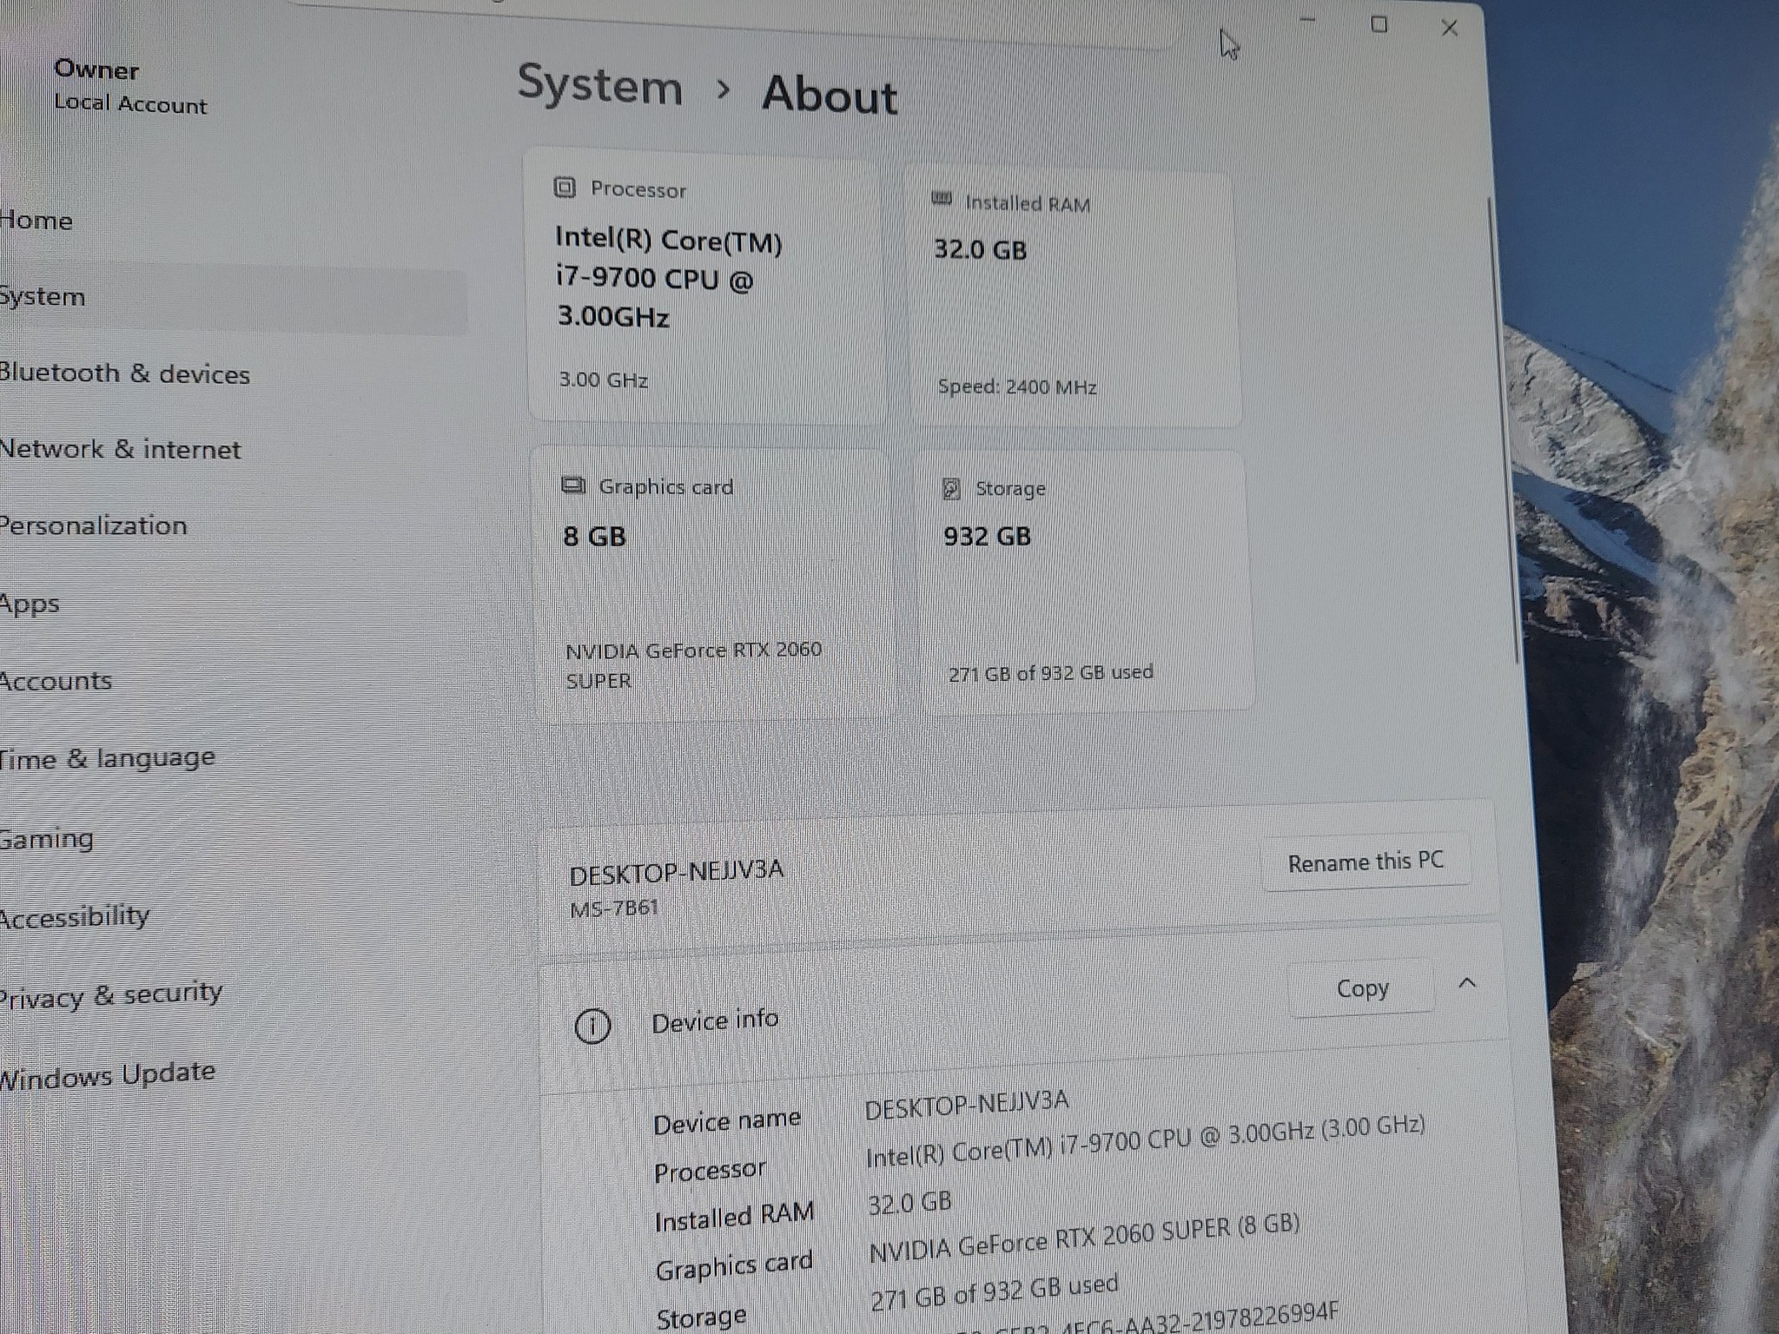The width and height of the screenshot is (1779, 1334).
Task: Click the Installed RAM memory icon
Action: [x=942, y=199]
